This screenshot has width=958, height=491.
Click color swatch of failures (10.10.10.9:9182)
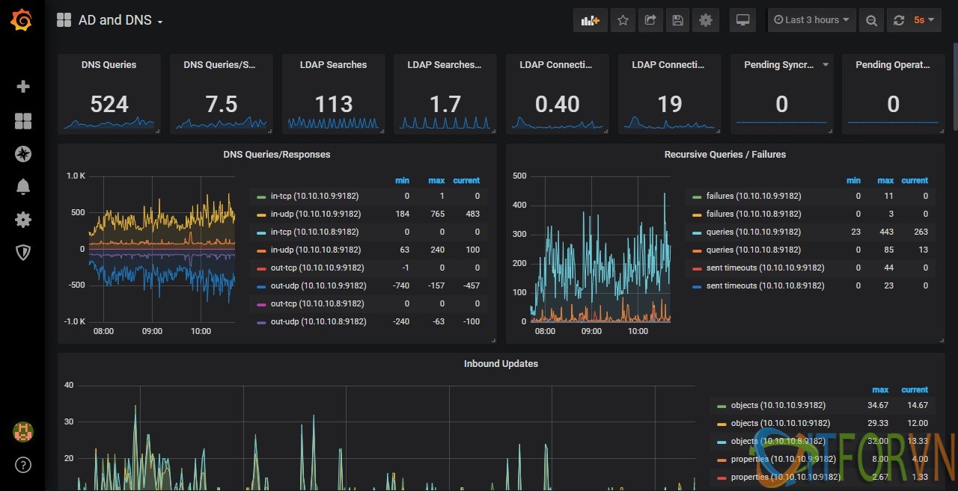(x=695, y=197)
